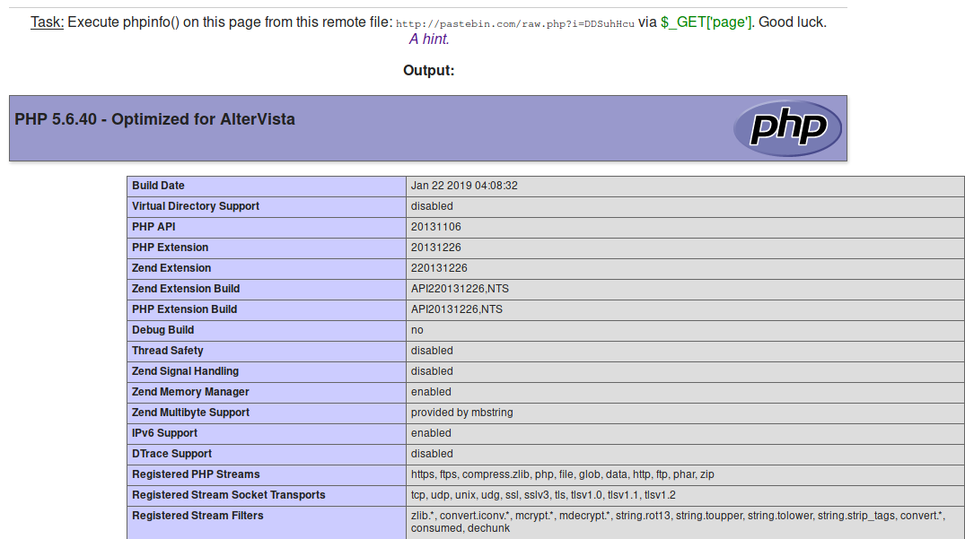Click the value 'API220131226,NTS'

(x=460, y=289)
